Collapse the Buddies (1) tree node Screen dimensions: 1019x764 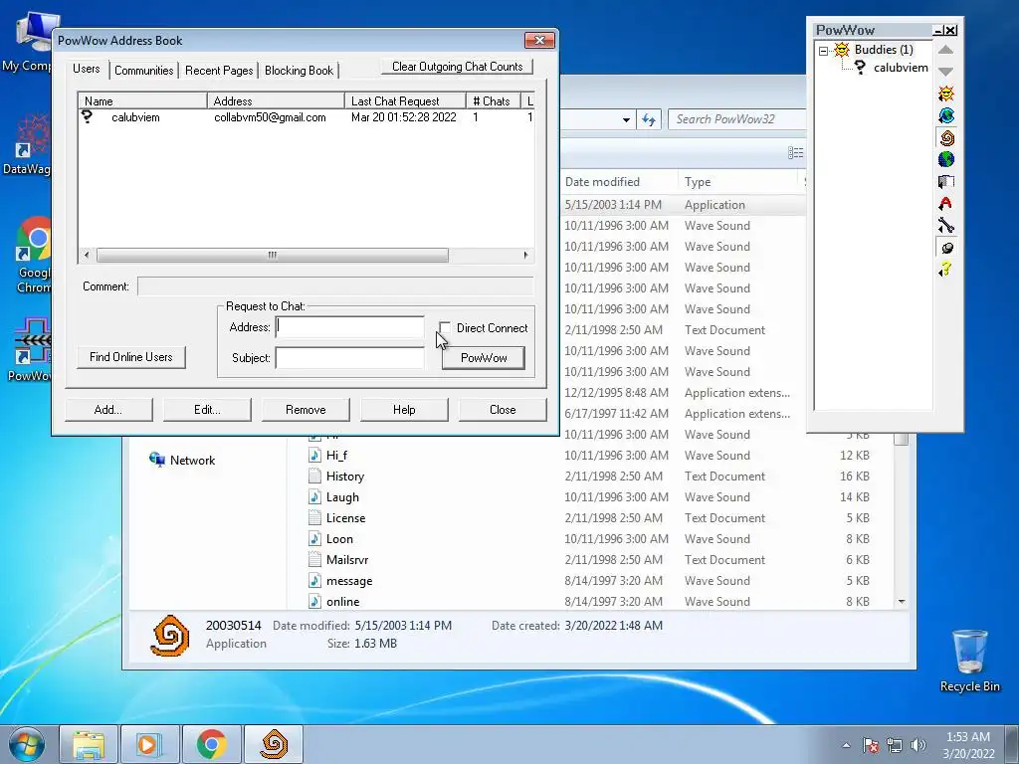pos(823,50)
